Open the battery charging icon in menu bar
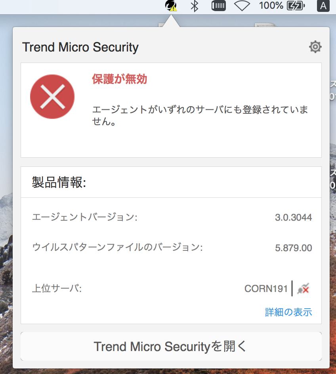The height and width of the screenshot is (374, 336). click(x=294, y=6)
